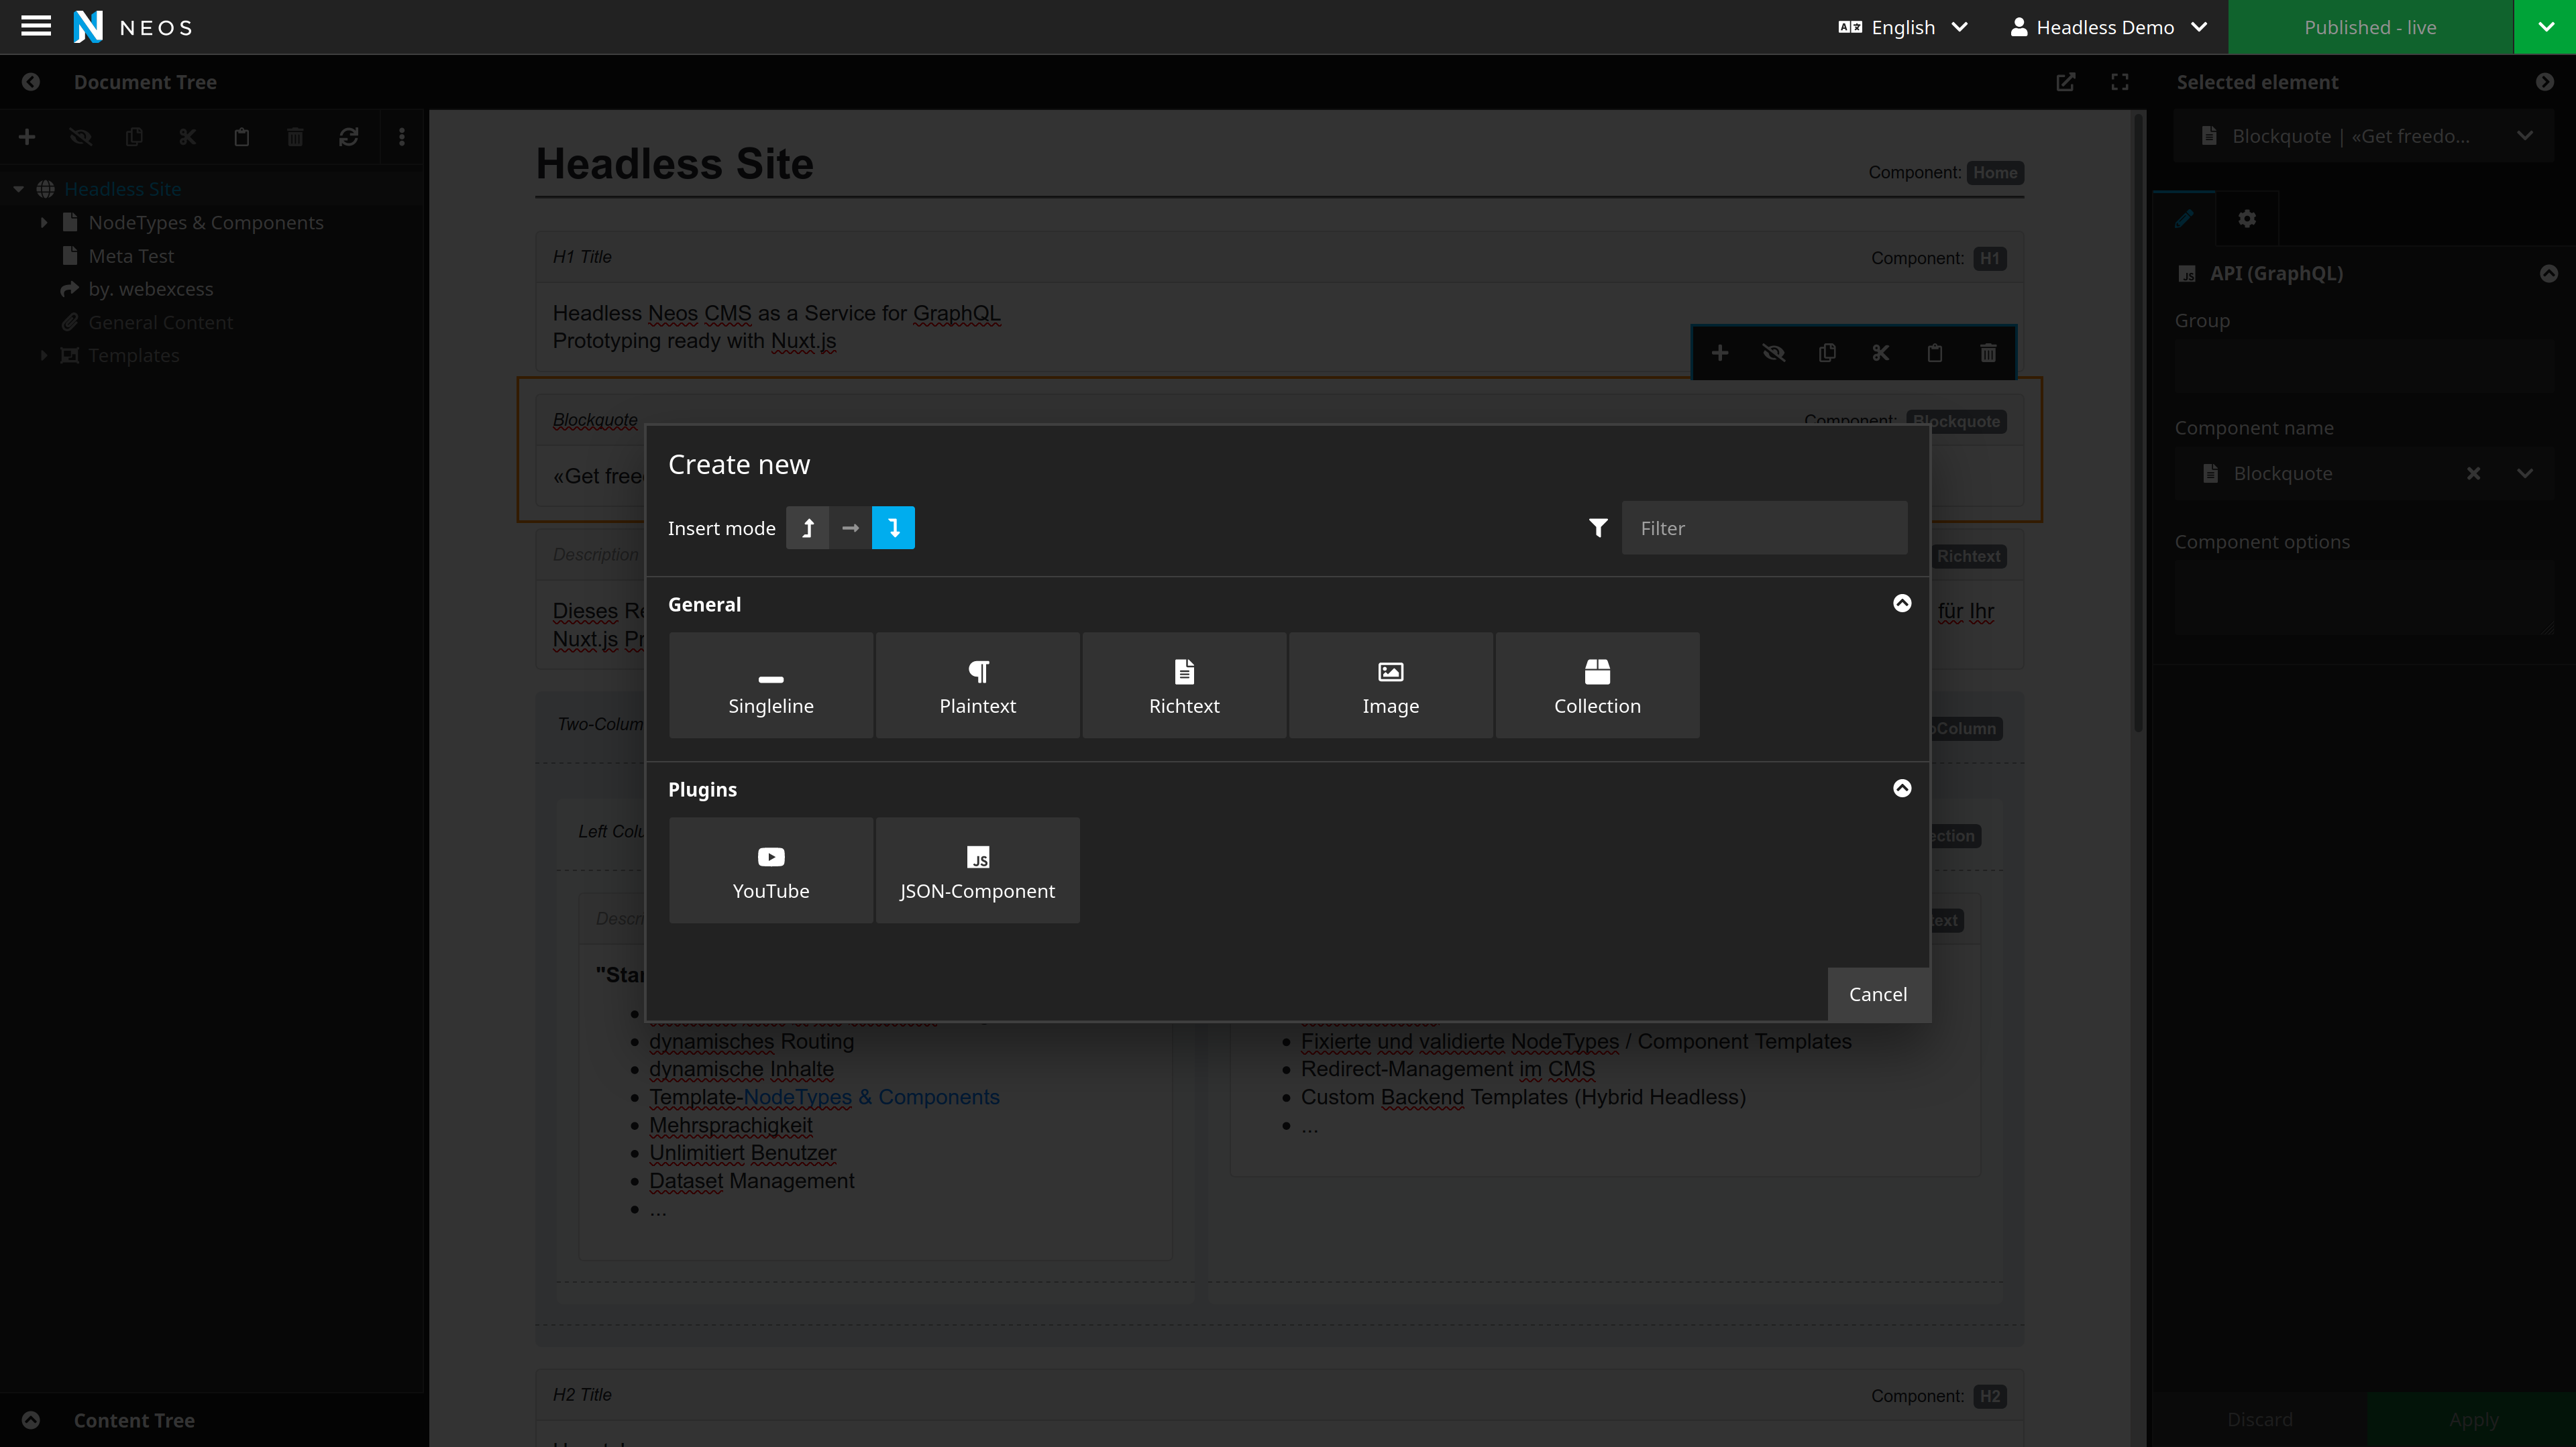The height and width of the screenshot is (1447, 2576).
Task: Click the filter funnel icon
Action: 1598,528
